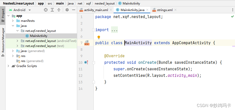Viewport: 235px width, 110px height.
Task: Click main in the breadcrumb path
Action: (60, 4)
